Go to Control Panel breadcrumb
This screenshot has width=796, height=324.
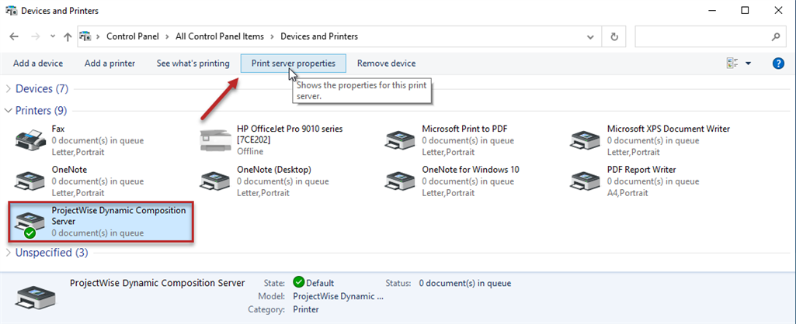pyautogui.click(x=133, y=36)
